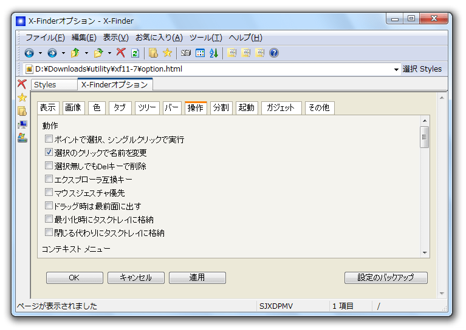Click the HTML file icon in address bar

coord(29,69)
